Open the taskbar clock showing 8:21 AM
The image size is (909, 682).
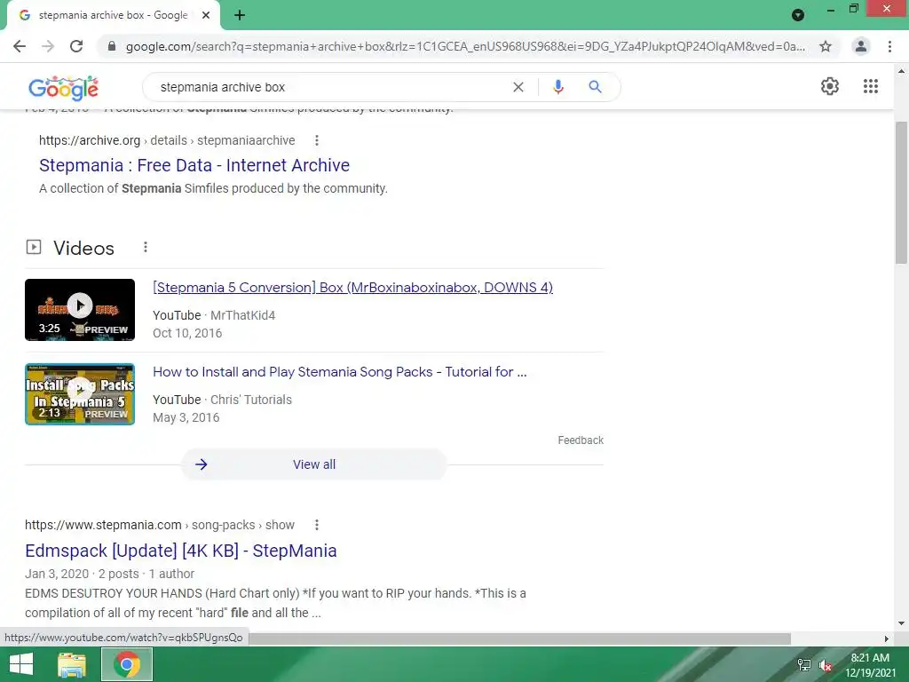[870, 665]
